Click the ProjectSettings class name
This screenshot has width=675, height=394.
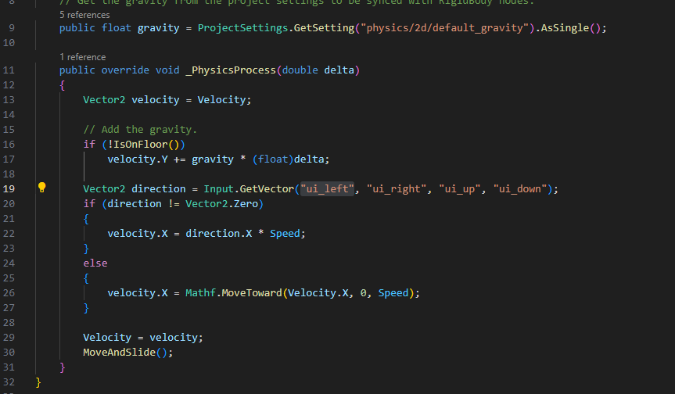pos(242,28)
